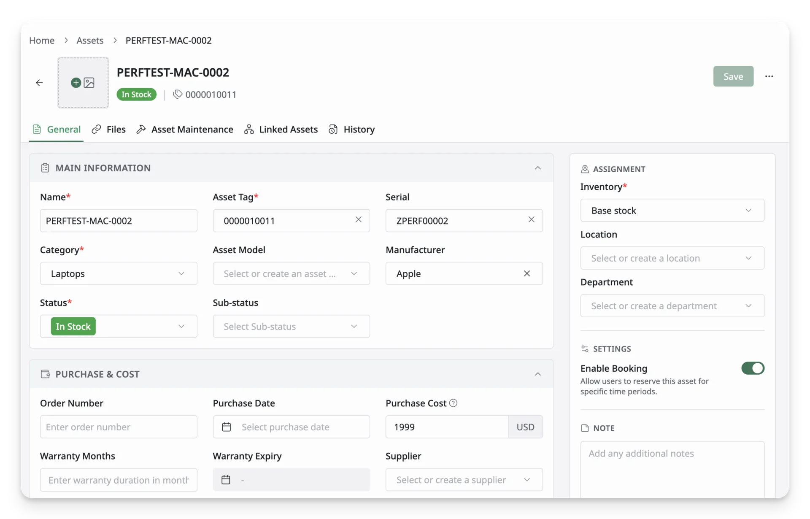Collapse the Main Information section
The image size is (810, 519).
coord(538,168)
